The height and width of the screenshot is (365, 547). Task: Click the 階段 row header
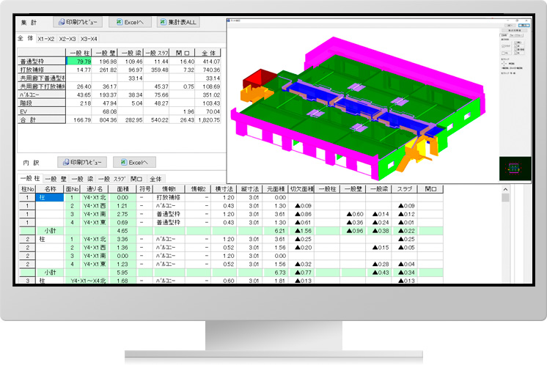(x=42, y=103)
